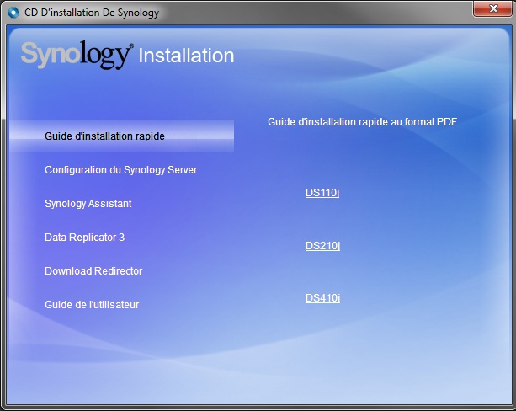This screenshot has height=411, width=516.
Task: Select Guide d'installation rapide menu entry
Action: pyautogui.click(x=122, y=136)
